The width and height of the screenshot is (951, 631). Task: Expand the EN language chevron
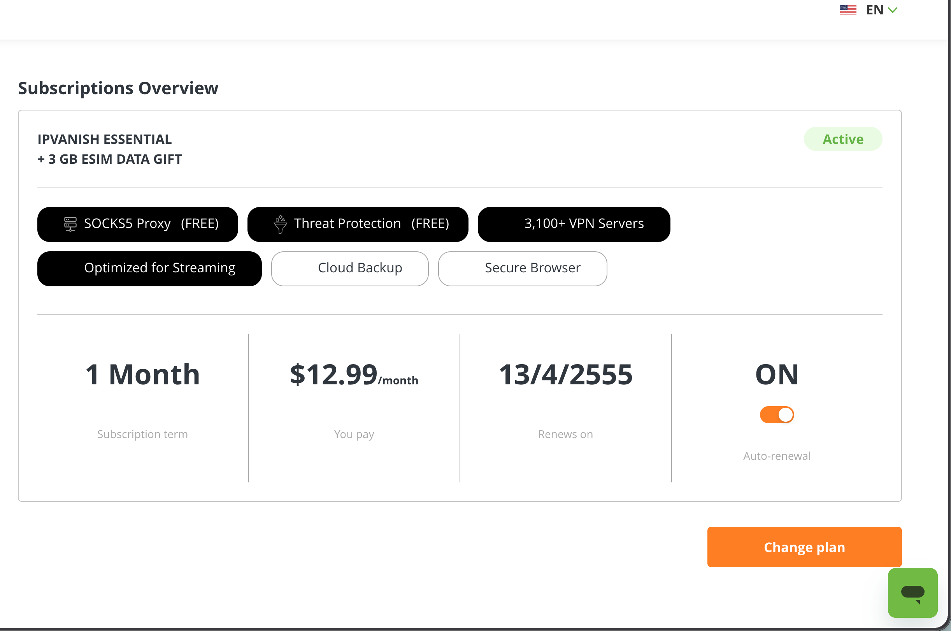[x=893, y=10]
